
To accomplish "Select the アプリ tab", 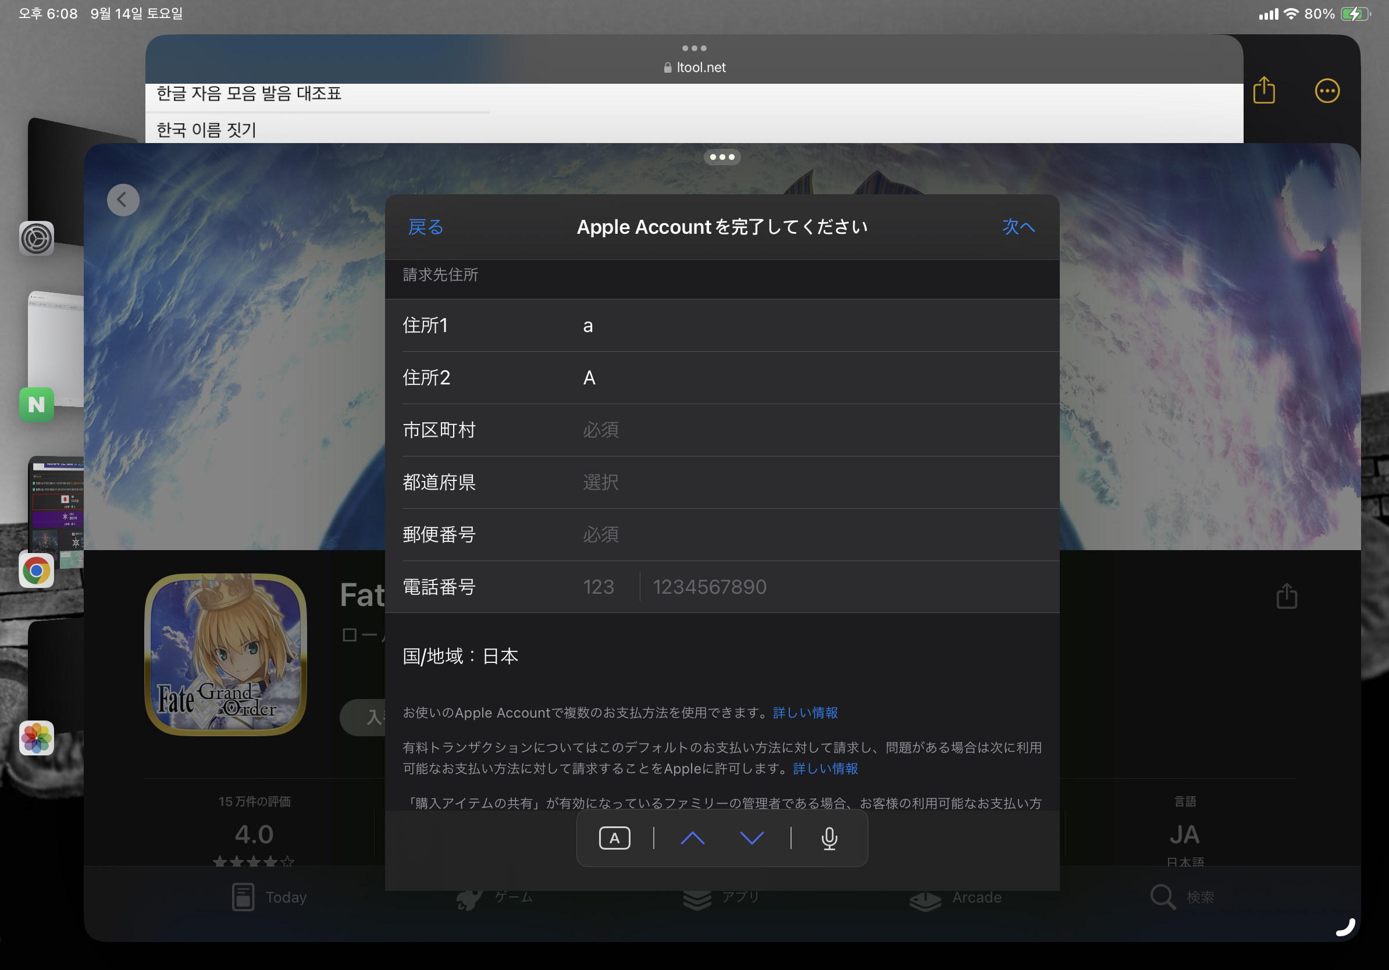I will coord(721,897).
